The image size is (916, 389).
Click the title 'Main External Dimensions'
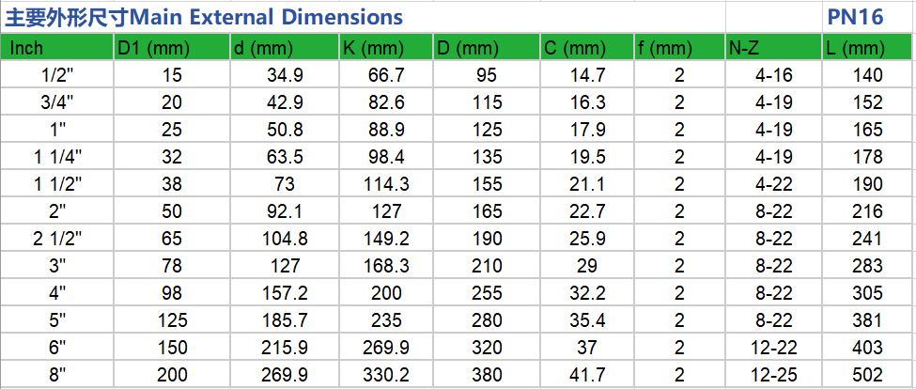(266, 17)
